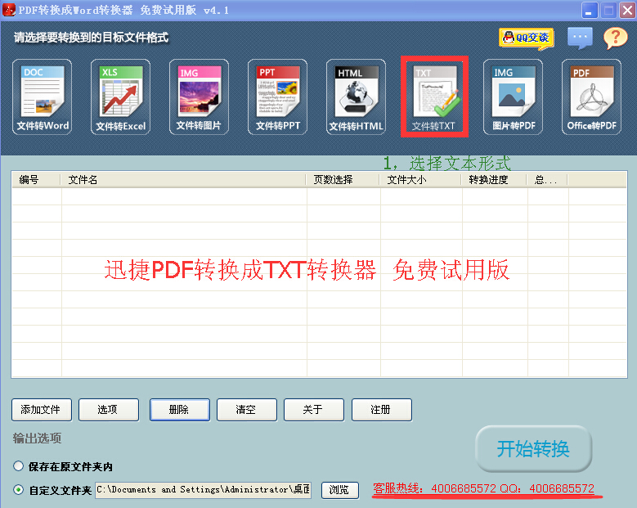Viewport: 637px width, 508px height.
Task: Start conversion with 开始转换 button
Action: (x=533, y=448)
